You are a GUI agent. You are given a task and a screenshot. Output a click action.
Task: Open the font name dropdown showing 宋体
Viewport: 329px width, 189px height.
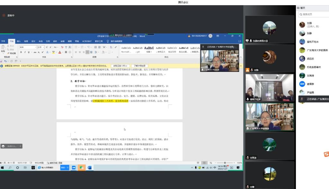(27, 47)
